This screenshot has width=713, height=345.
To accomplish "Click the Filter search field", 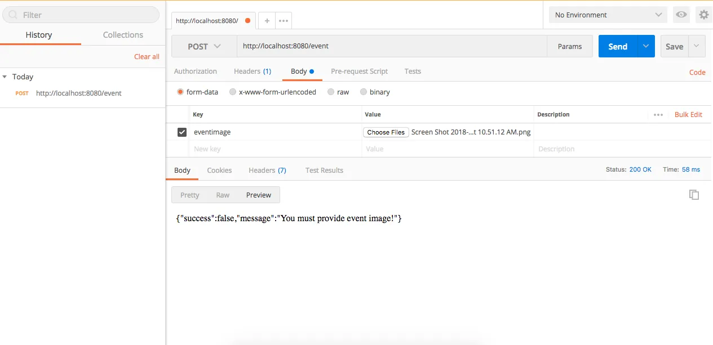I will click(81, 15).
